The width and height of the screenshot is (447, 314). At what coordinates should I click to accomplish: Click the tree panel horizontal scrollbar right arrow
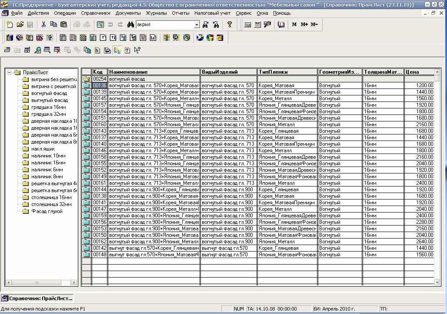(x=74, y=282)
